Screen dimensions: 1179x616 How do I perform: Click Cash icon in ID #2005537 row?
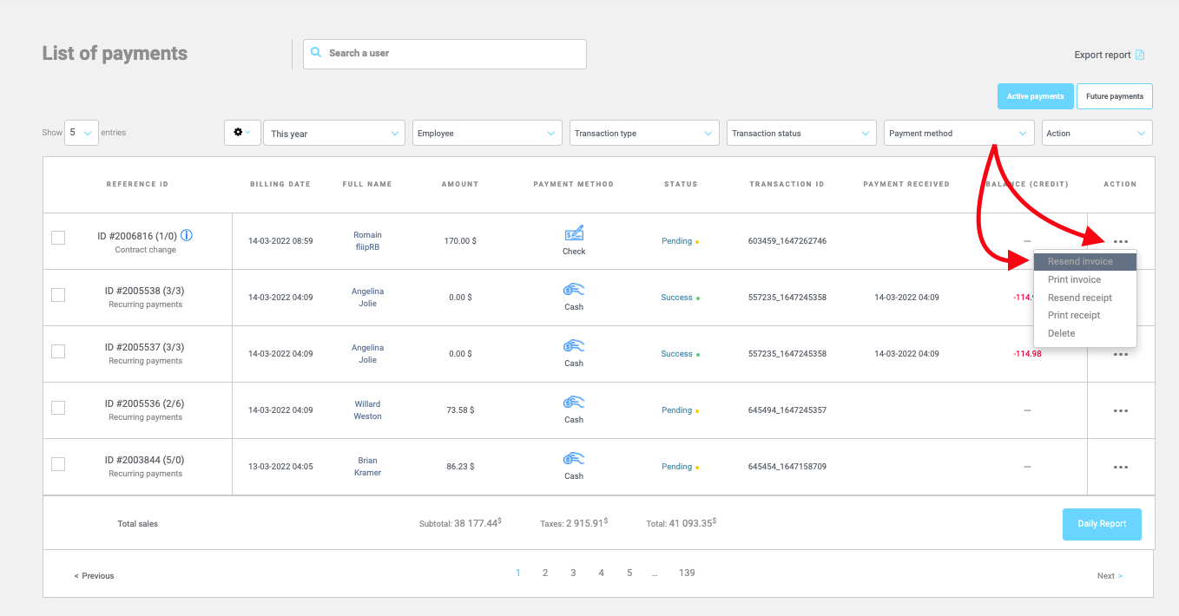point(574,347)
